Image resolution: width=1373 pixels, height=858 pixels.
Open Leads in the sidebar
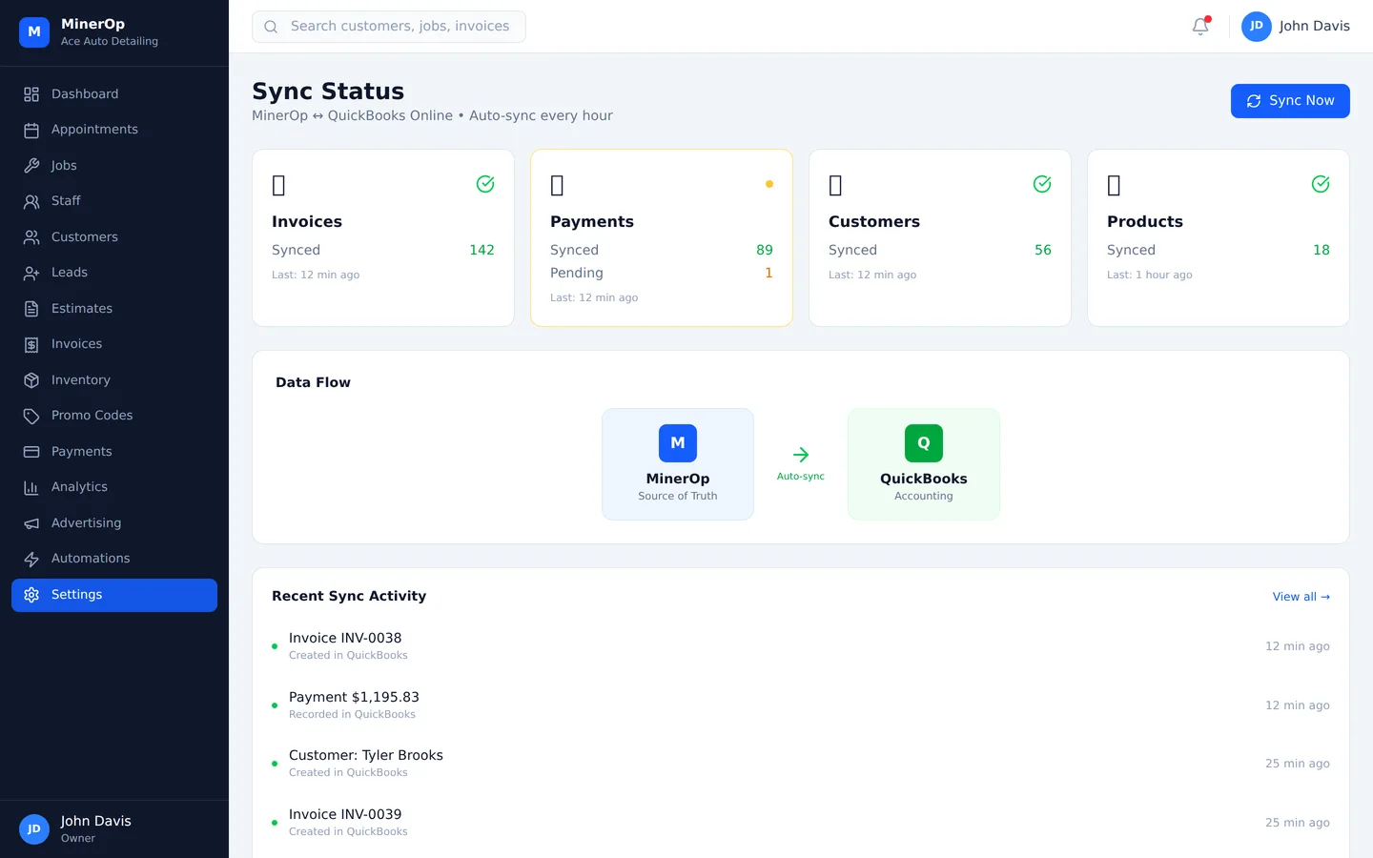pyautogui.click(x=69, y=273)
